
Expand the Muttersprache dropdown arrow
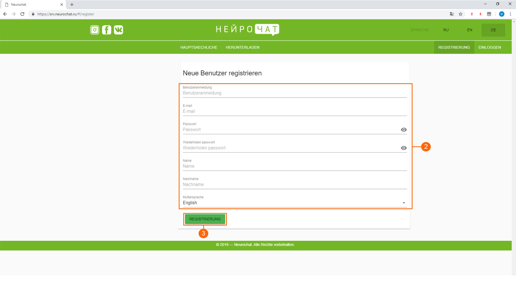(x=404, y=203)
